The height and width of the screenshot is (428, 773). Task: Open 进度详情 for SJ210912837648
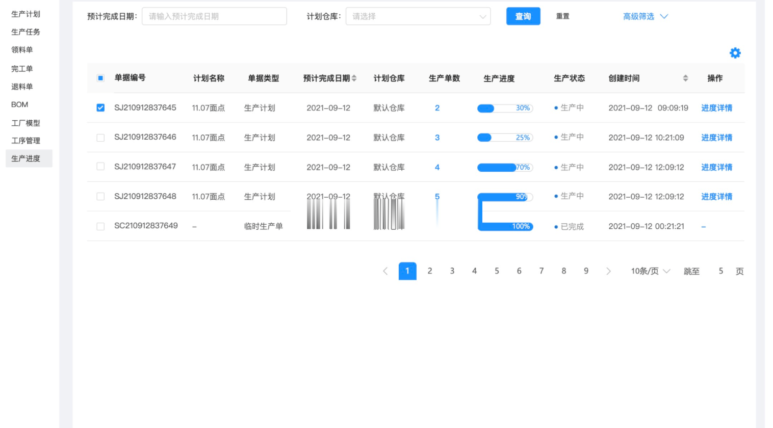[x=716, y=197]
